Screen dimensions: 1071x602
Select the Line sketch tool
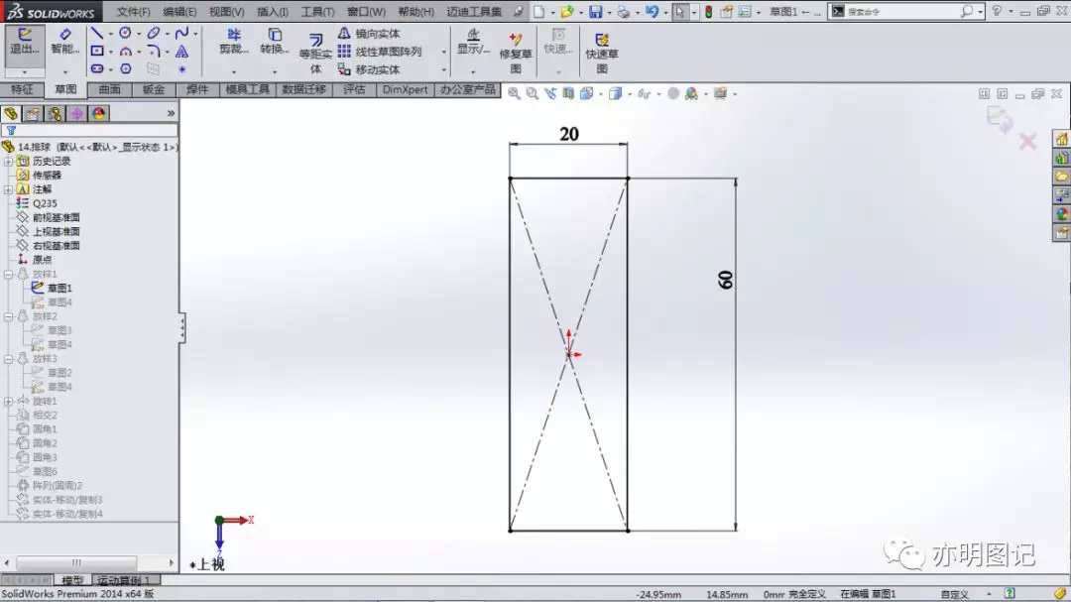(x=97, y=33)
